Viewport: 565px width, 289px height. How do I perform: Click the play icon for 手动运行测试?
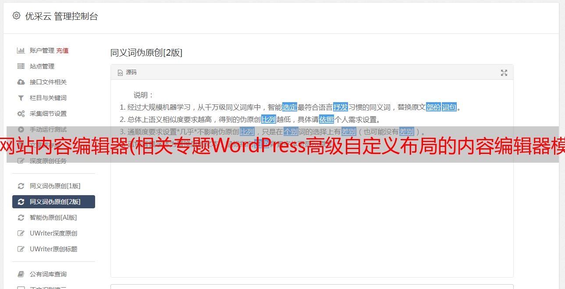click(x=21, y=129)
